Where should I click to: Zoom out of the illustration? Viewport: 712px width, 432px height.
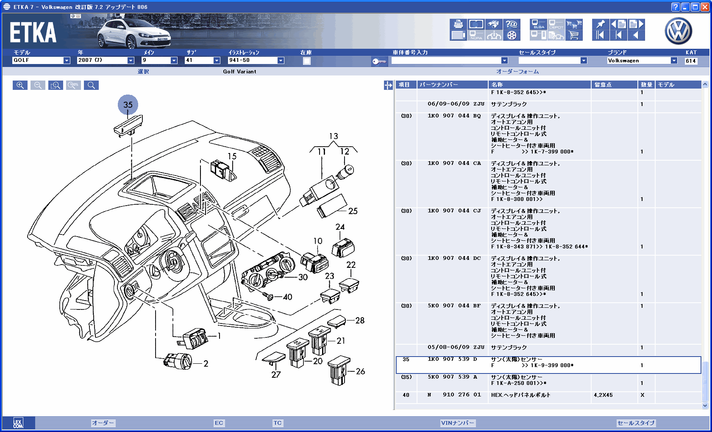point(38,85)
